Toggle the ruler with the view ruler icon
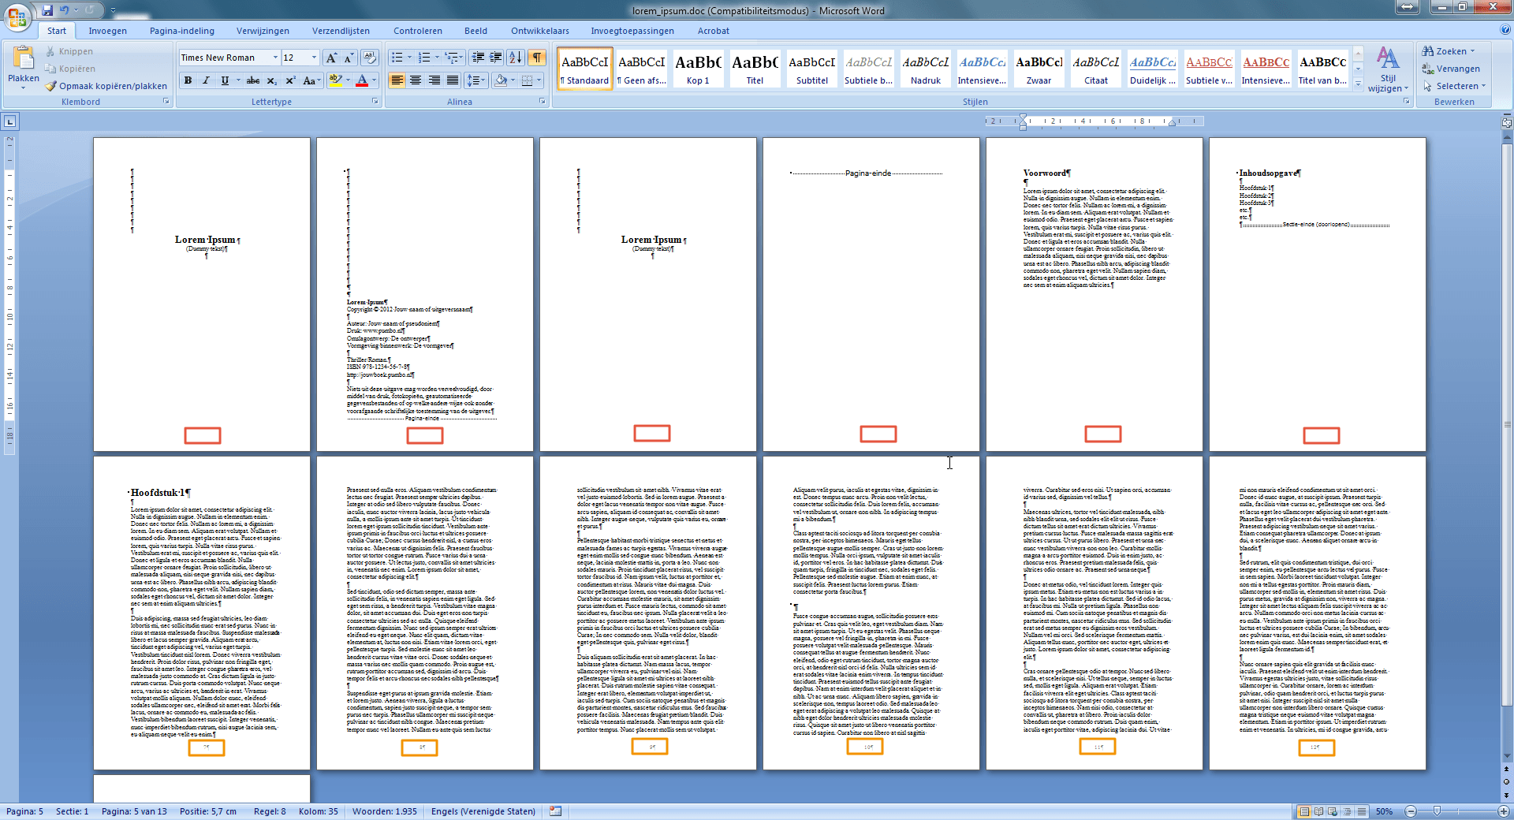 pyautogui.click(x=1506, y=122)
